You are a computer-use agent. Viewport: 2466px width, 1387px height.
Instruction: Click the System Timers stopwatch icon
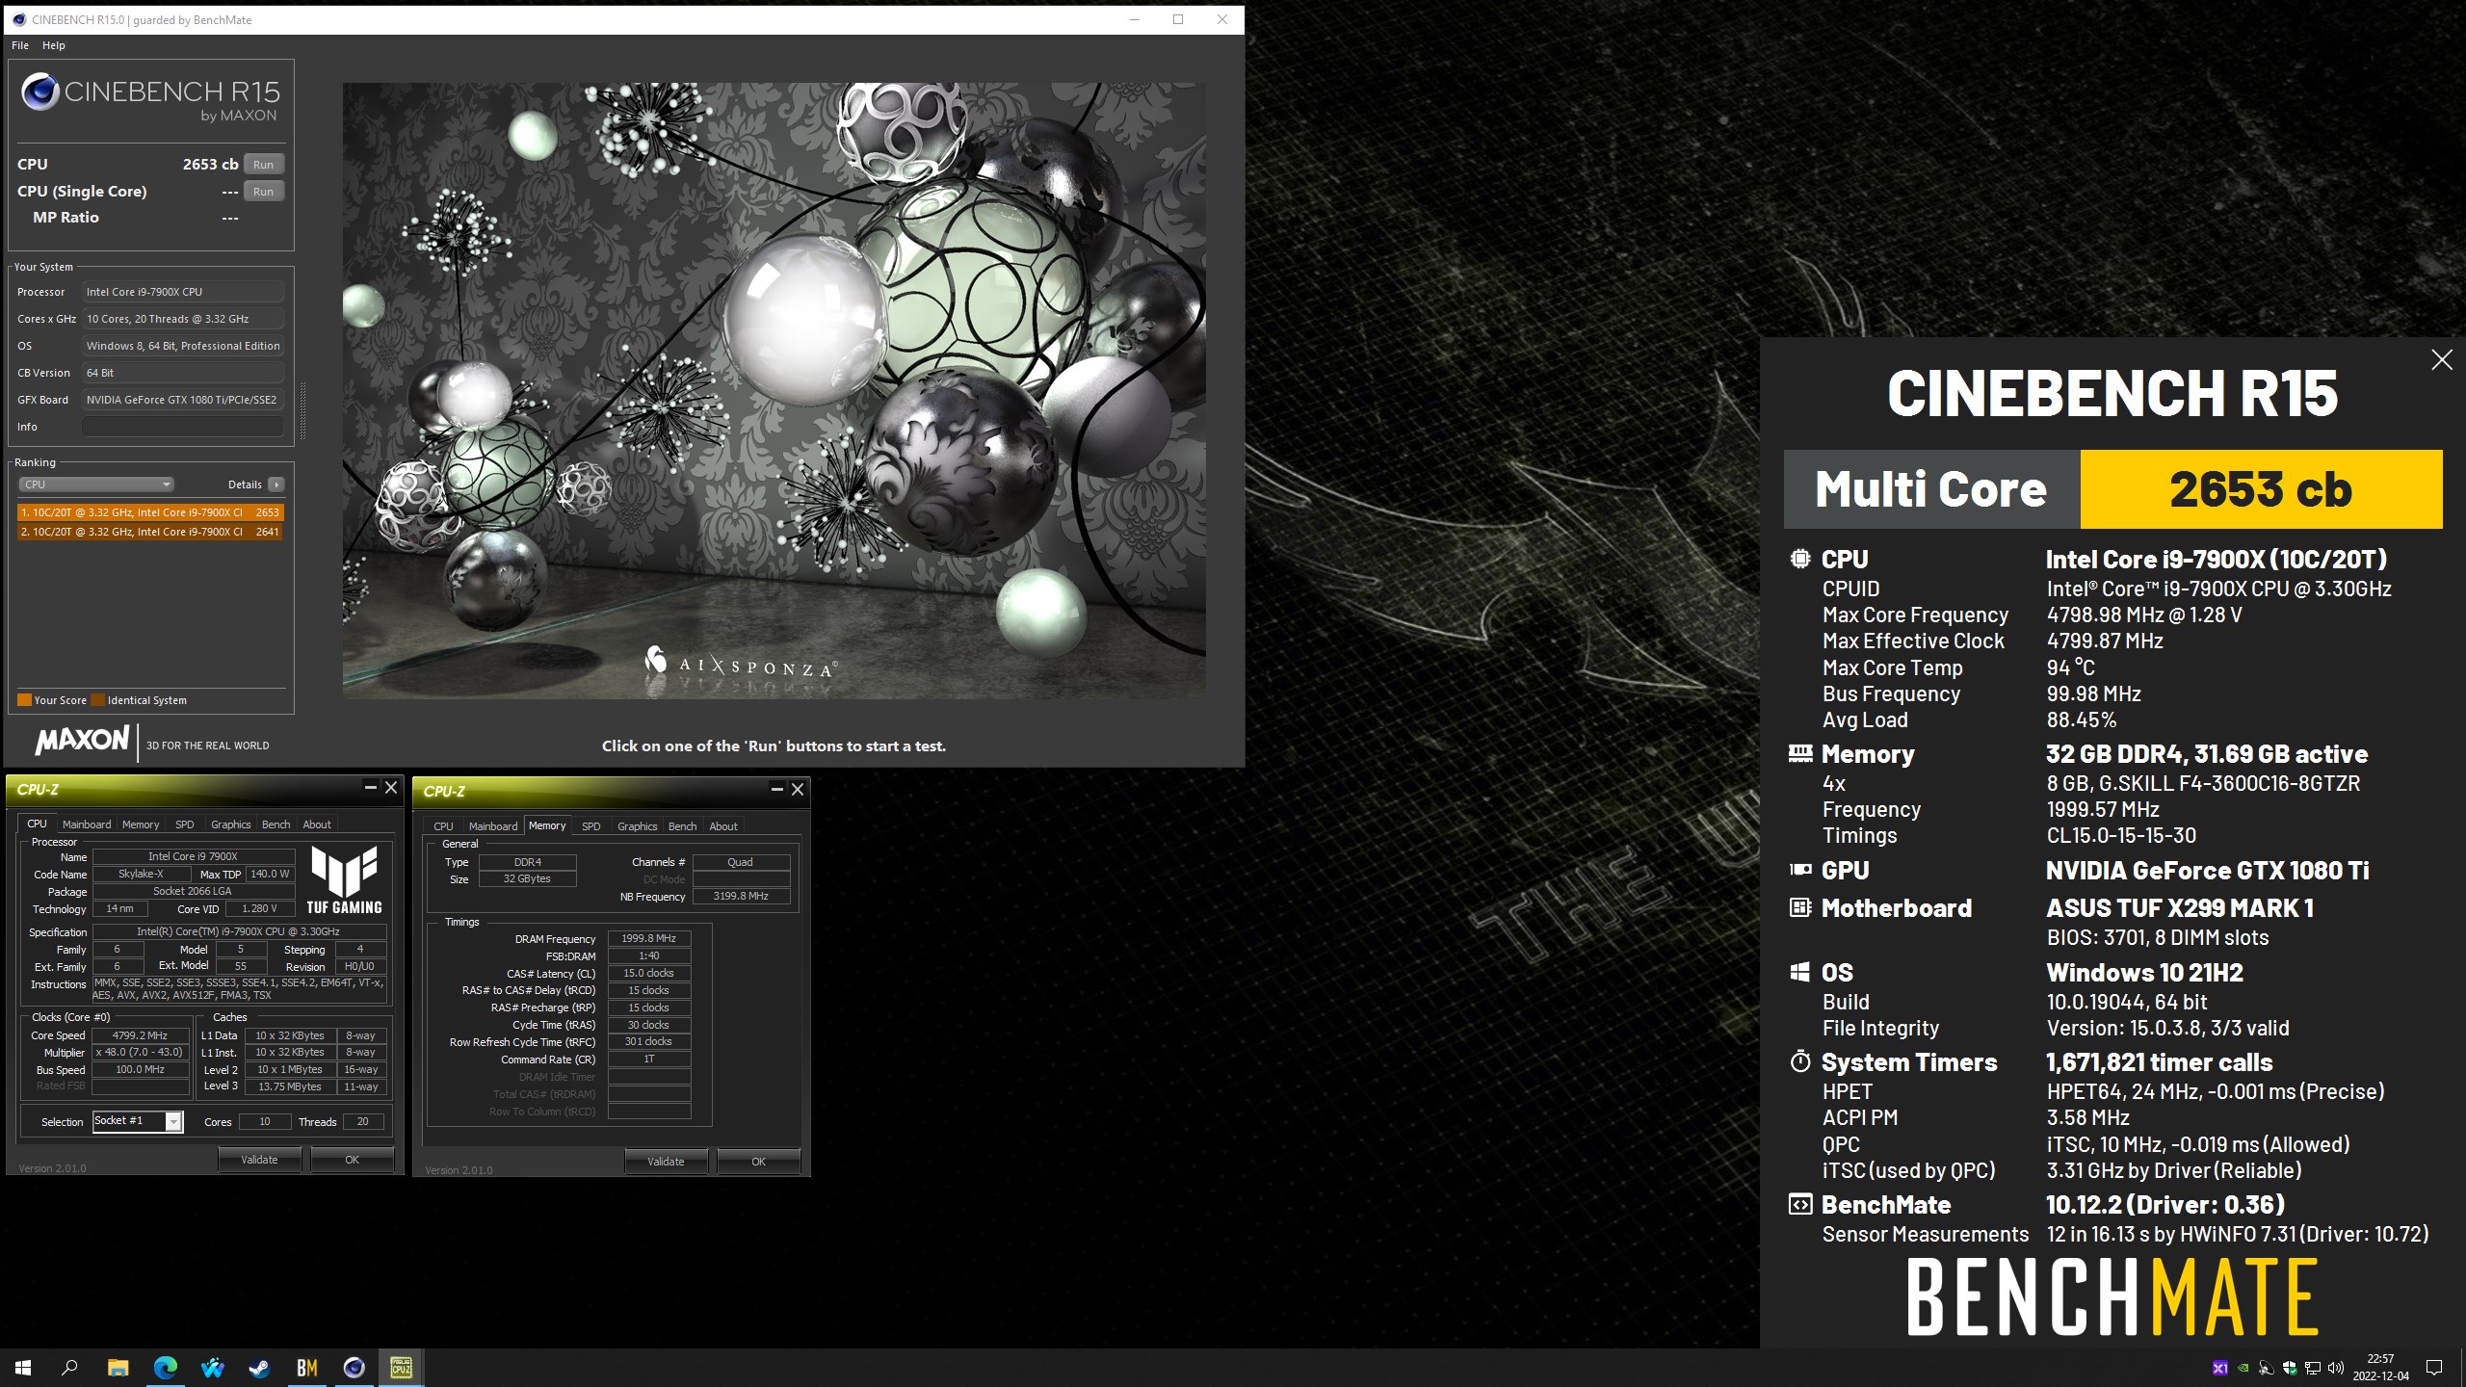1799,1061
